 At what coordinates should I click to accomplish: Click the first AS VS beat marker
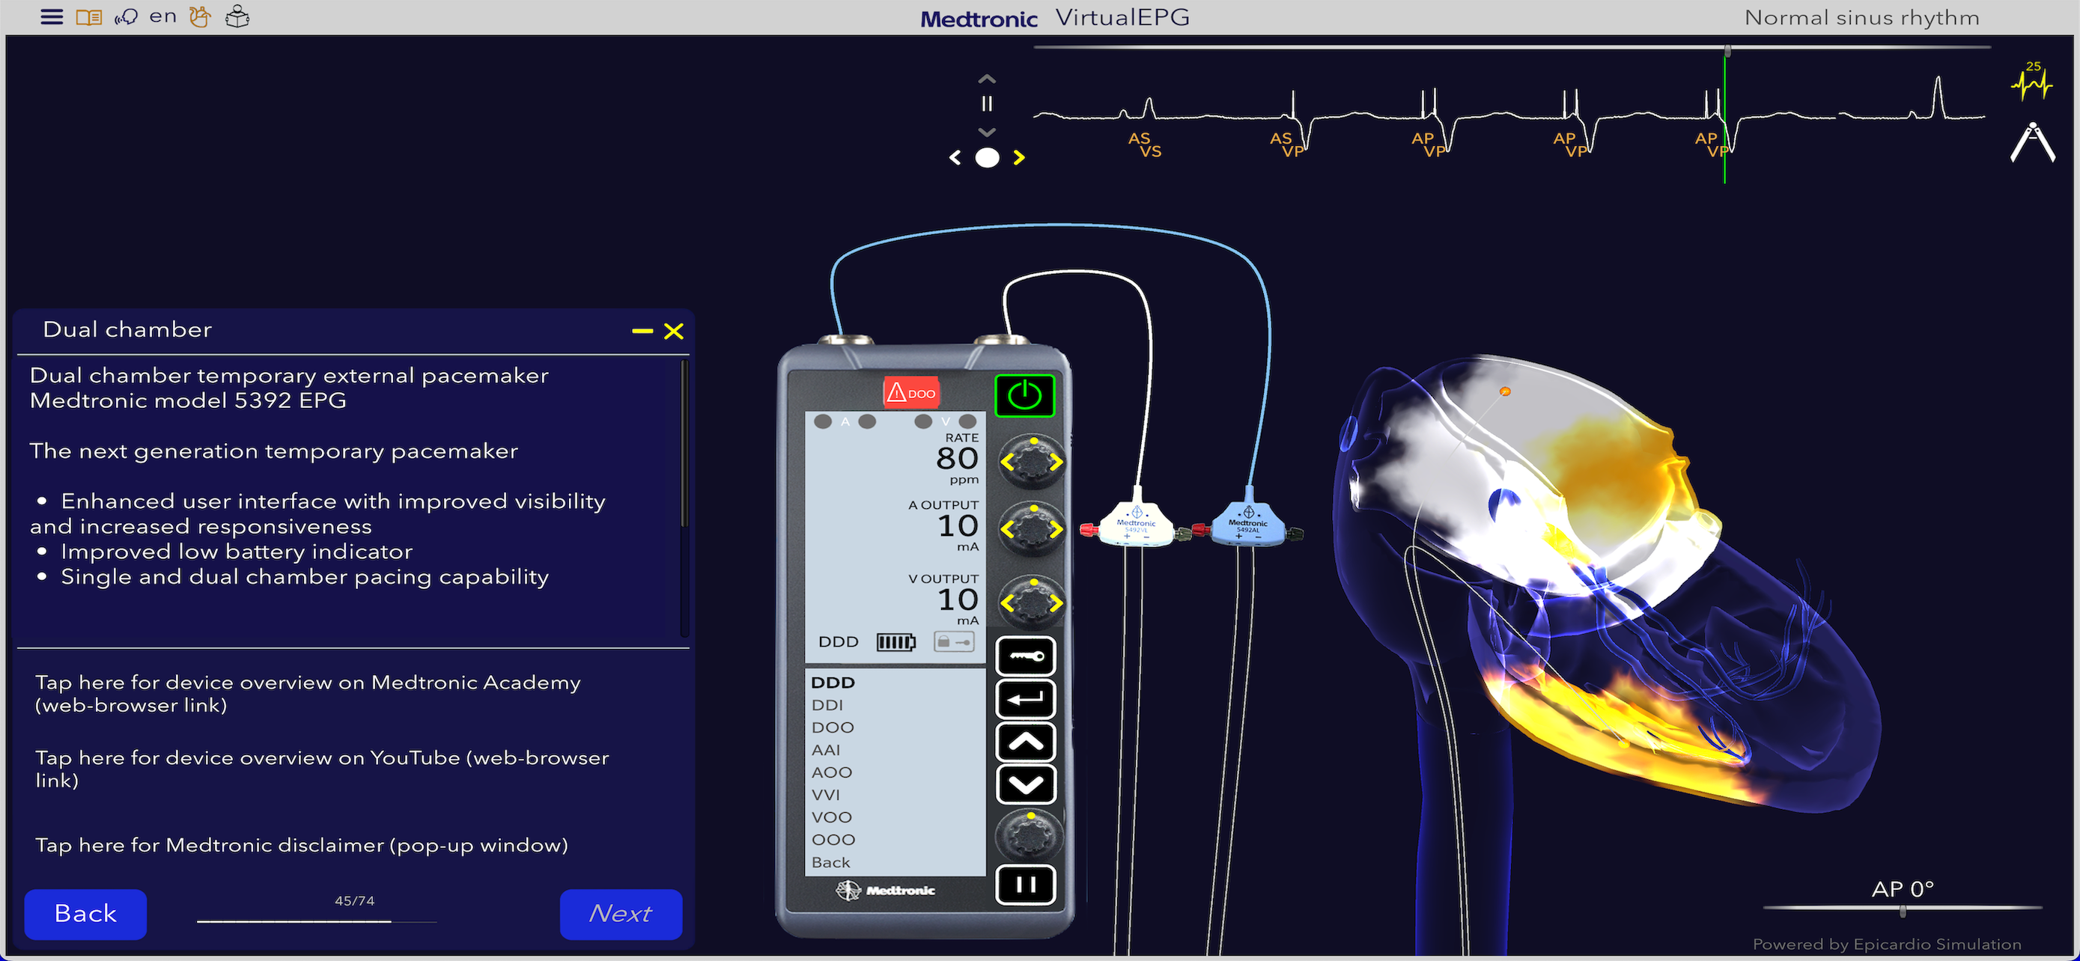click(1145, 144)
